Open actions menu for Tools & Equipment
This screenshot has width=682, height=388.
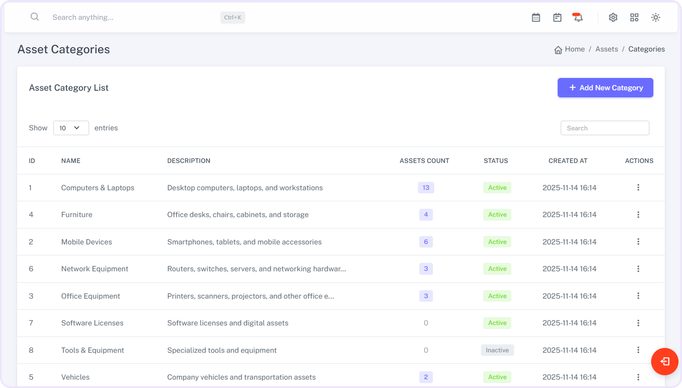(x=638, y=350)
